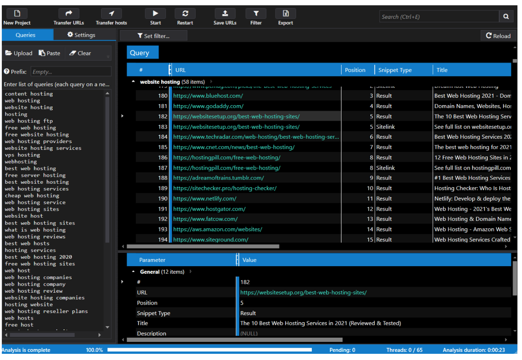The height and width of the screenshot is (360, 522).
Task: Click the Prefix input field
Action: pyautogui.click(x=71, y=72)
